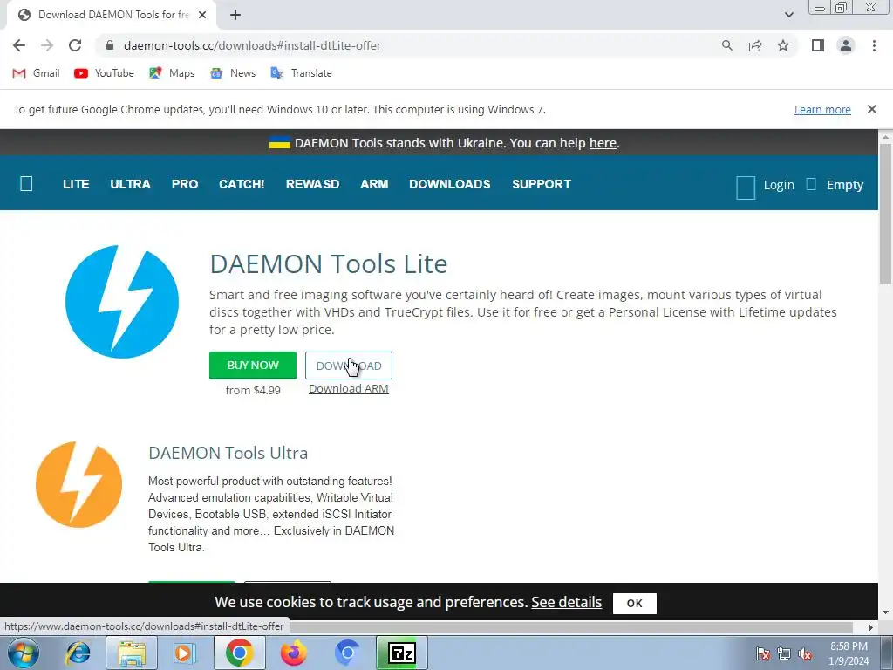Click the orange DAEMON Tools Ultra logo
This screenshot has width=893, height=670.
point(78,484)
